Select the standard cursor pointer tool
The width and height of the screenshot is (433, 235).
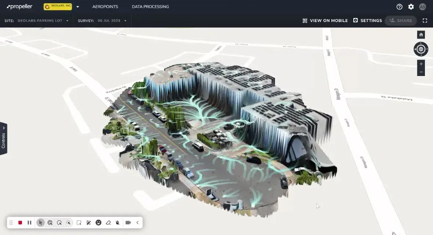(41, 223)
